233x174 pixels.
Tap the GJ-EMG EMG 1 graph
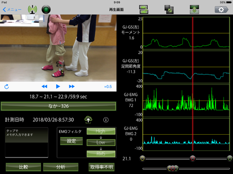click(186, 101)
